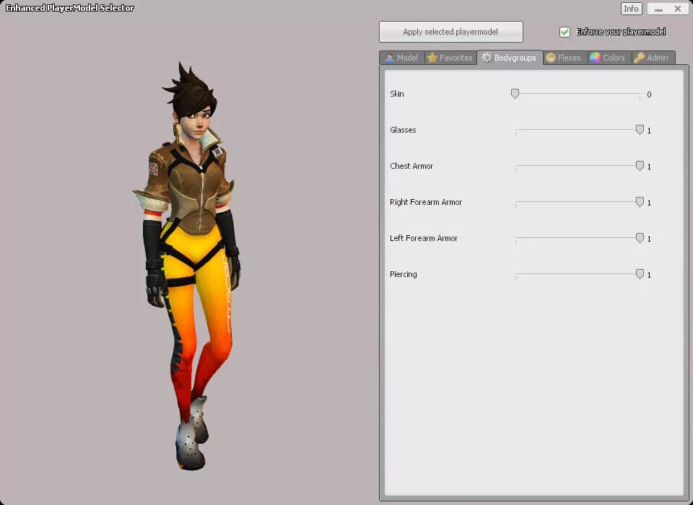Click the Piercing value field
The width and height of the screenshot is (693, 505).
(x=649, y=276)
